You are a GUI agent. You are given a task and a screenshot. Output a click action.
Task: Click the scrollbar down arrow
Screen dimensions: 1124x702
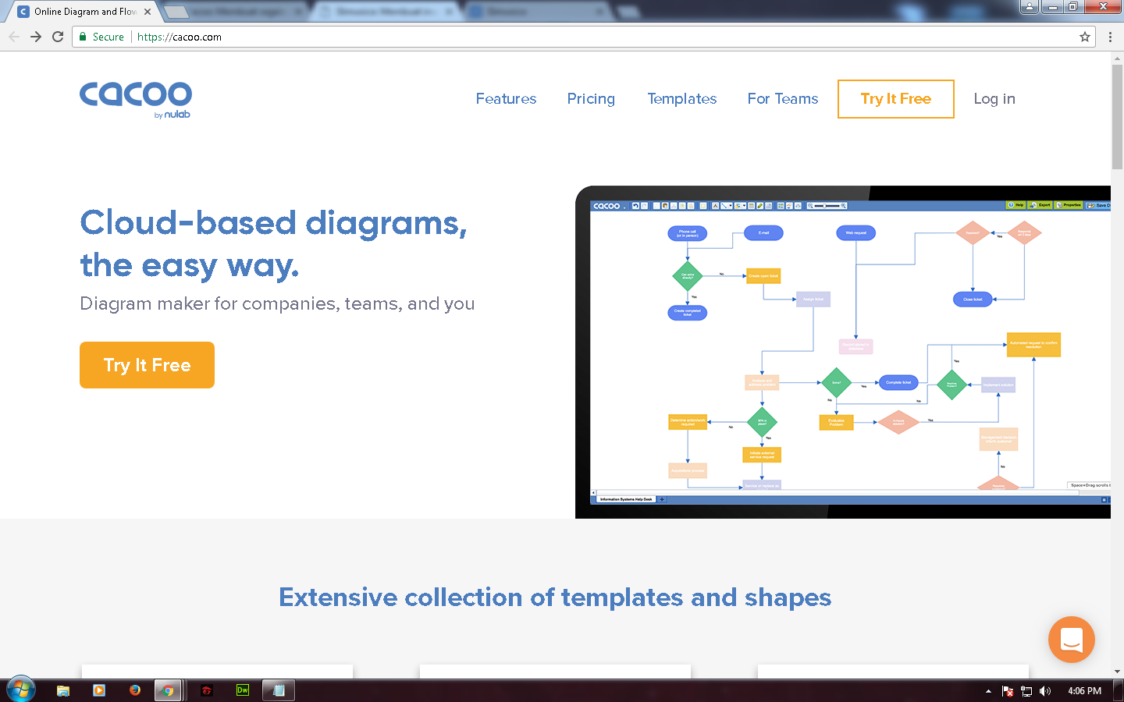(1117, 671)
